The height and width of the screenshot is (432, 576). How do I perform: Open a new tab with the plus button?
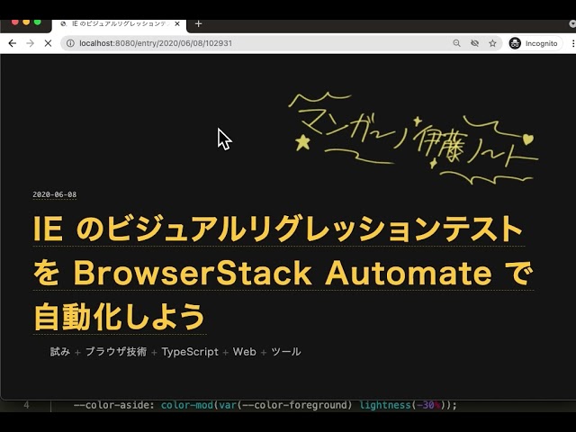(198, 24)
